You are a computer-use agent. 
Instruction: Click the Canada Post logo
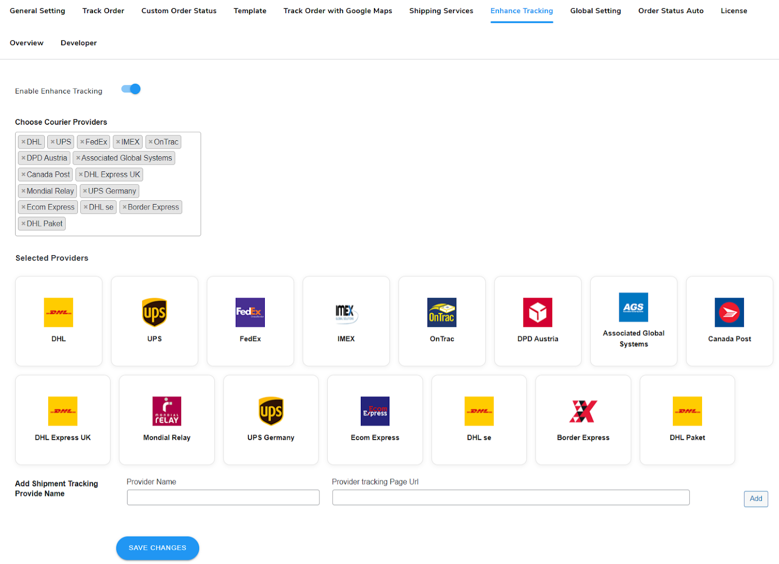[x=729, y=312]
